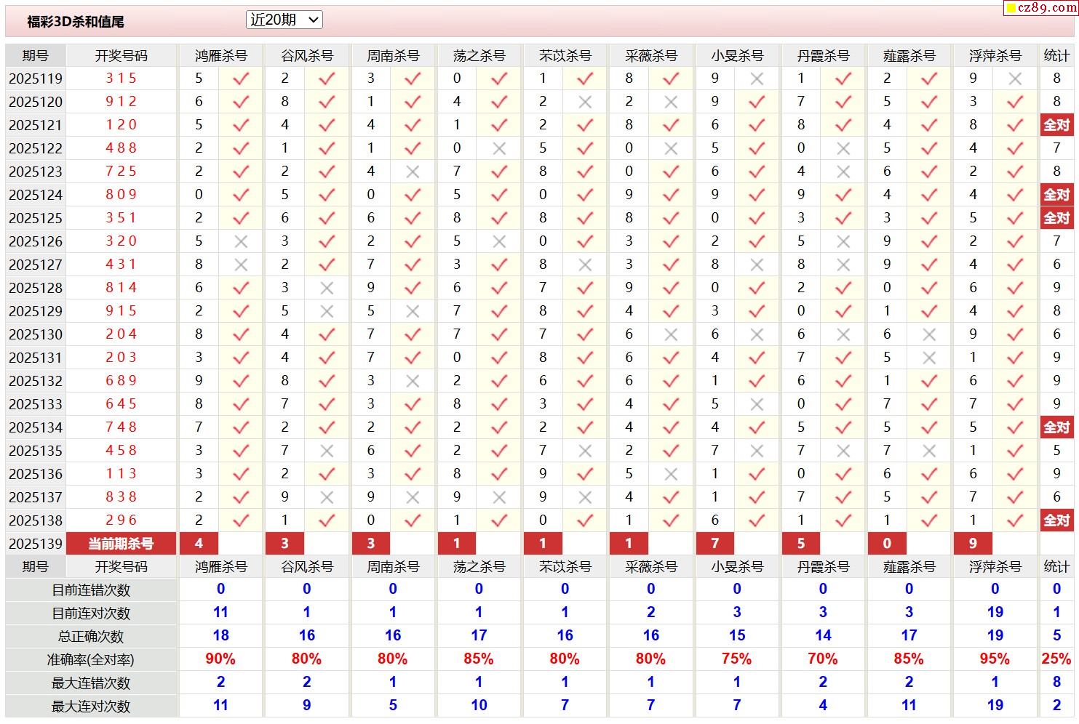1079x724 pixels.
Task: Click 周南杀号 X mark in row 2025123
Action: click(x=413, y=172)
